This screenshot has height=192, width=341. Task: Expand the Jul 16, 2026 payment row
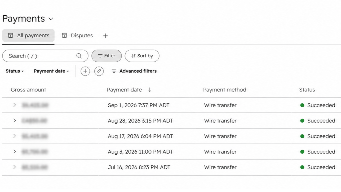(15, 167)
